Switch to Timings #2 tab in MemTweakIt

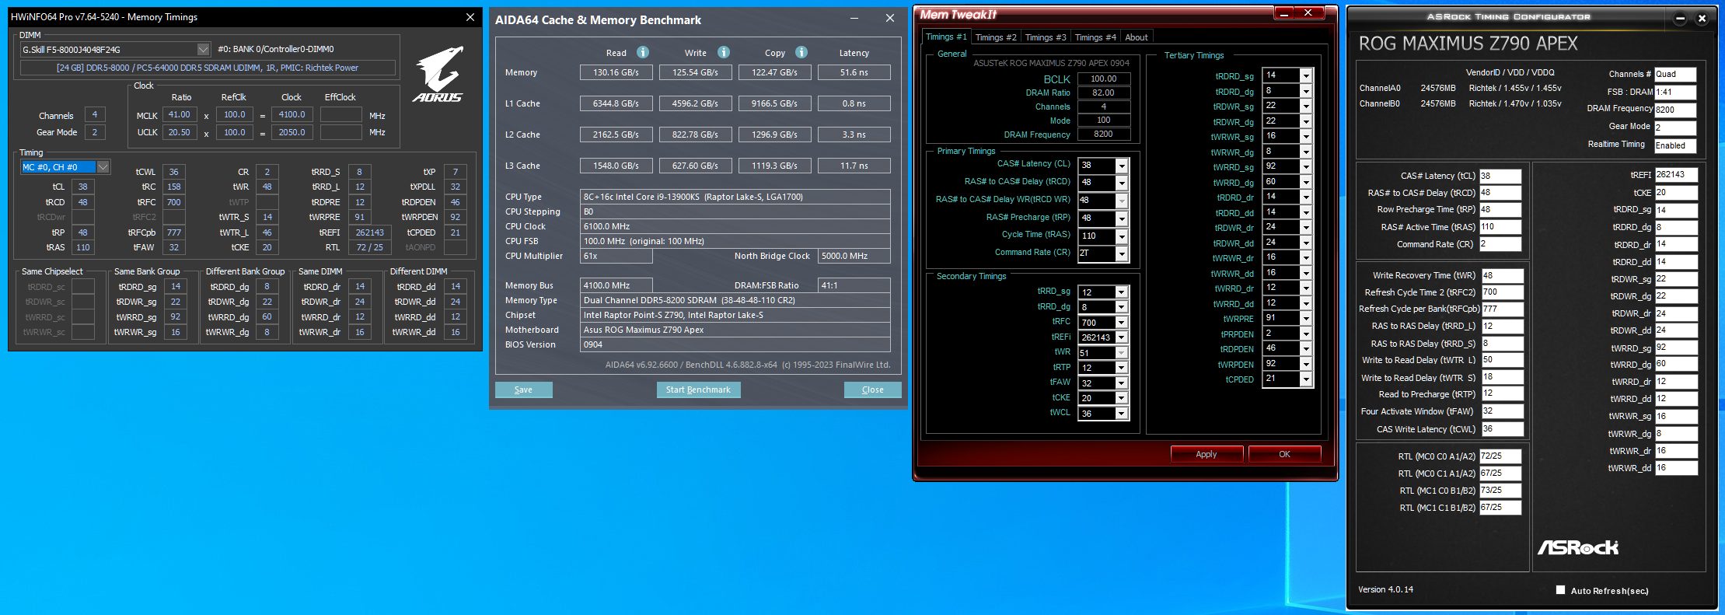[996, 37]
